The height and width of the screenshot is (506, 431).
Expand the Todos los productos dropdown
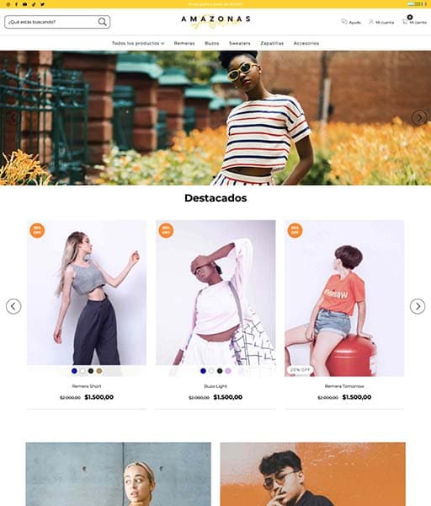tap(138, 43)
